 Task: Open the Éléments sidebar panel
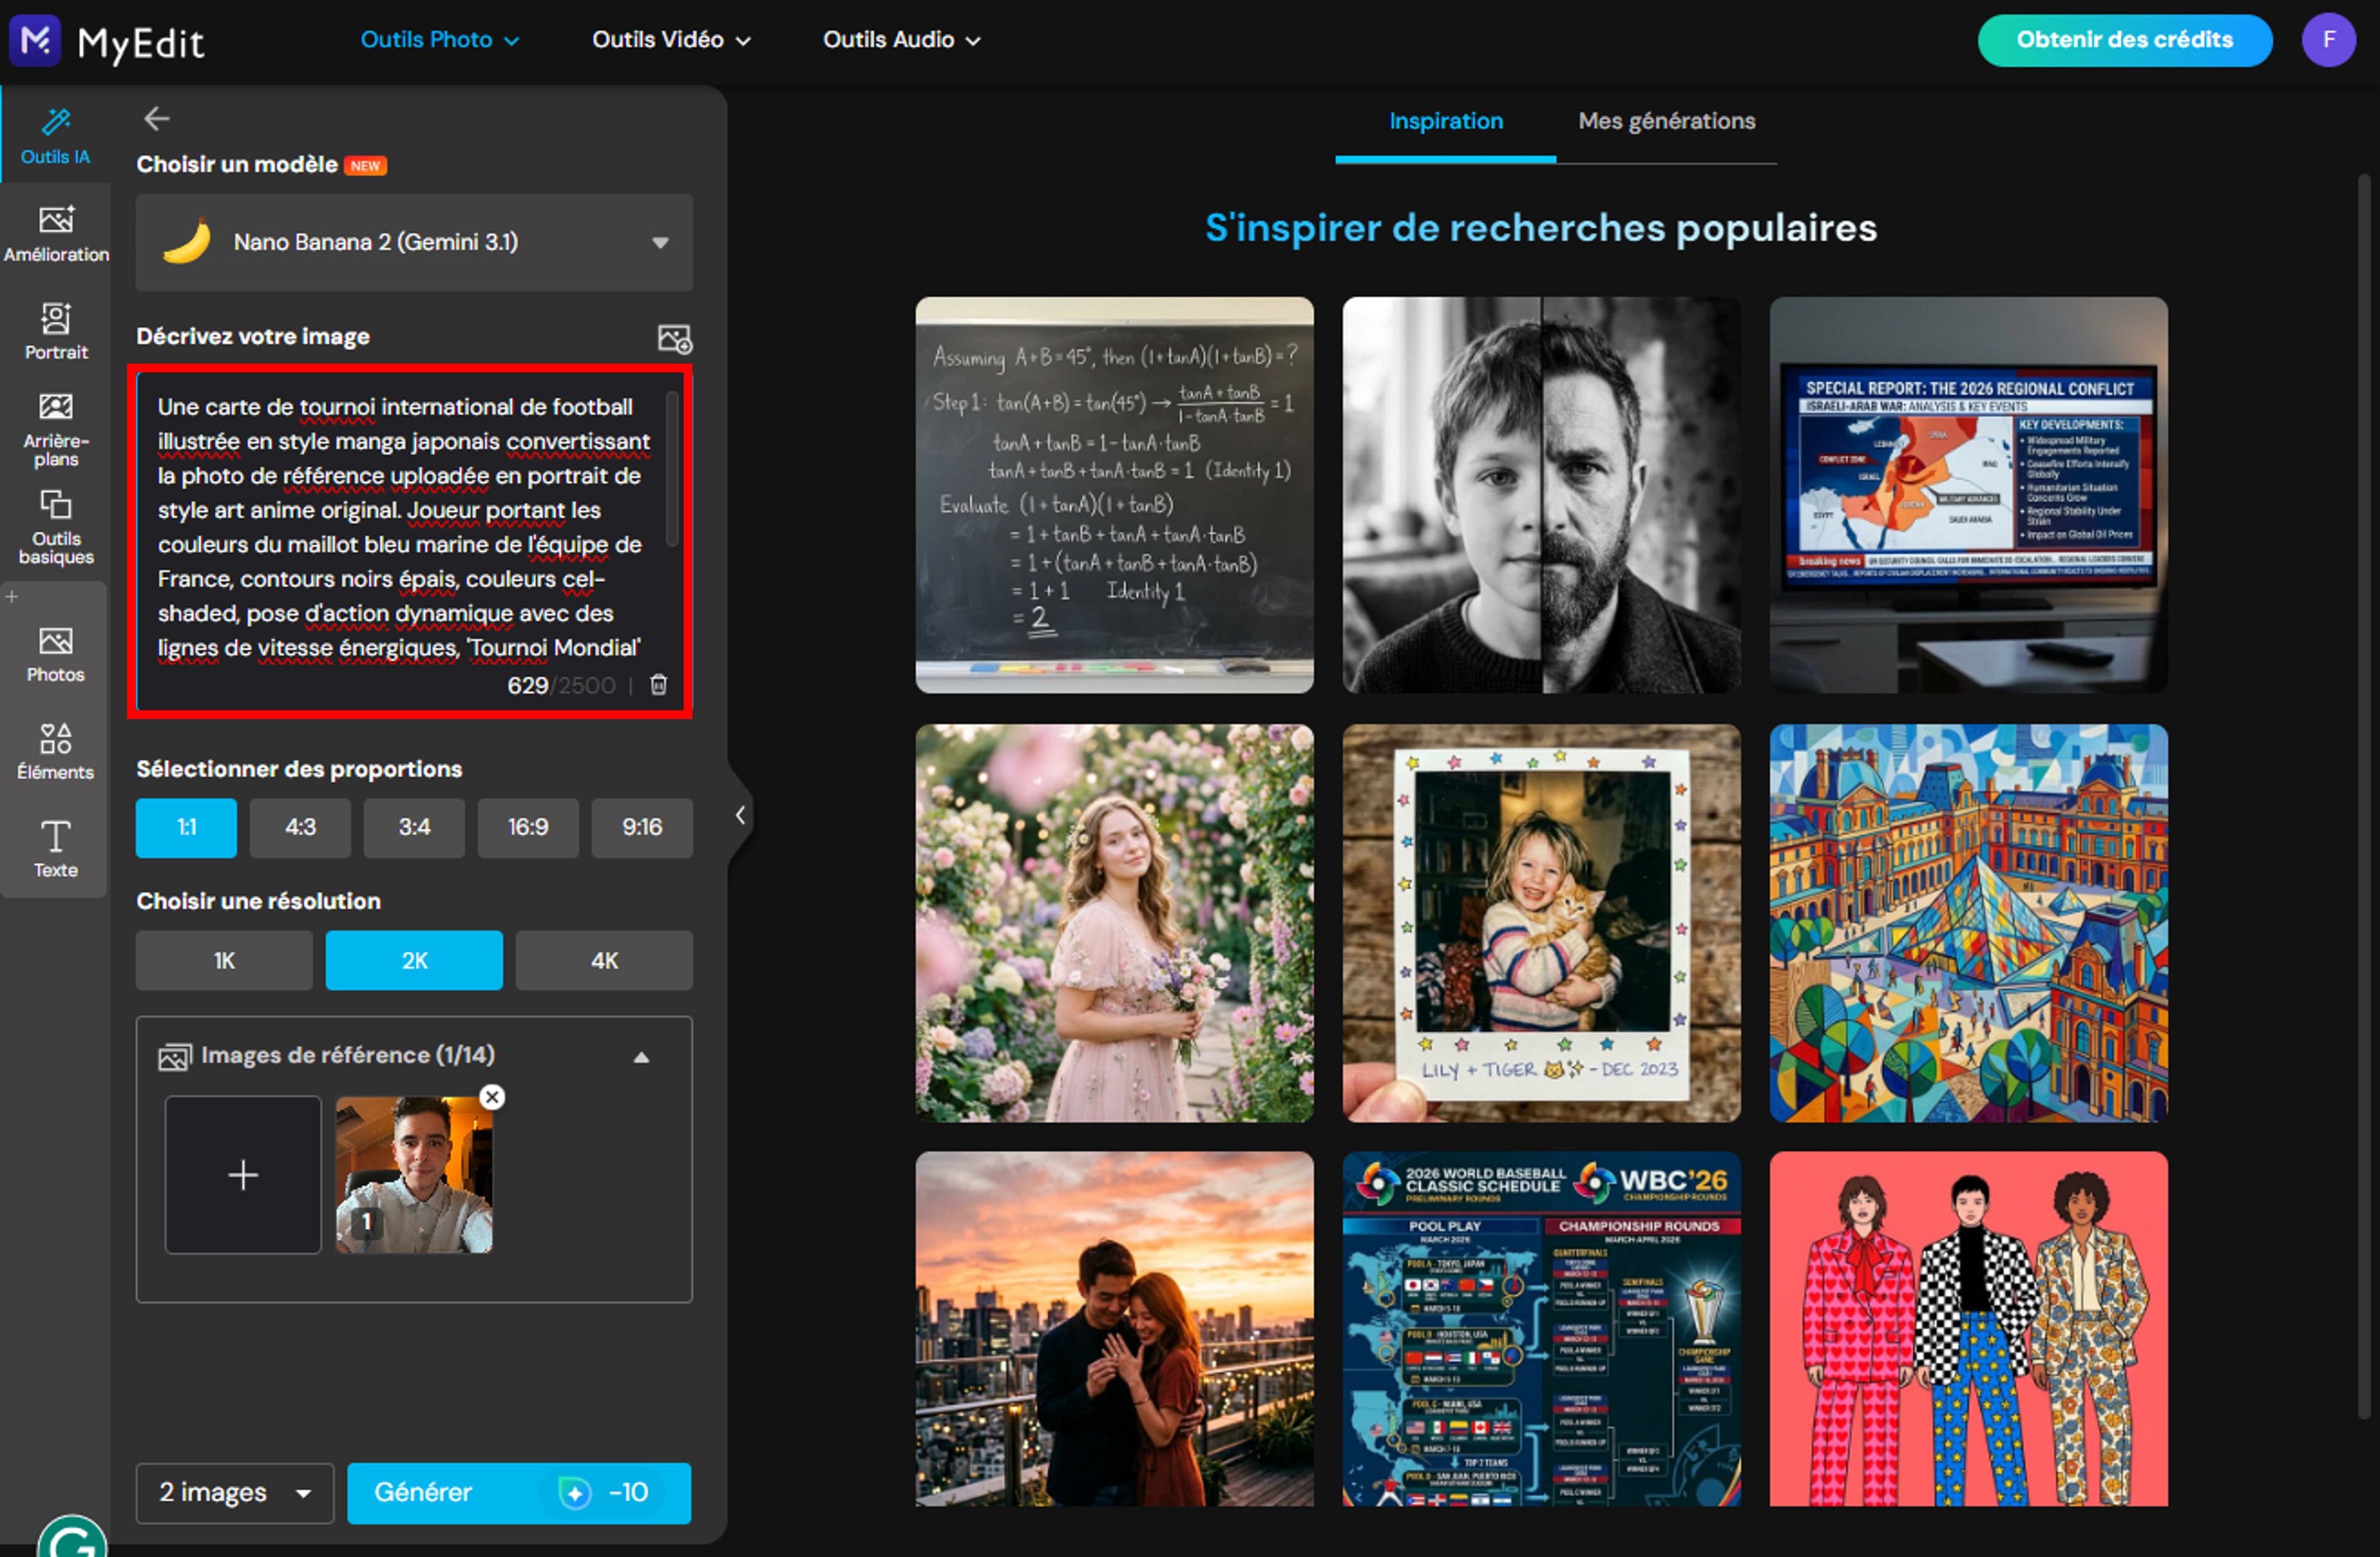(56, 751)
